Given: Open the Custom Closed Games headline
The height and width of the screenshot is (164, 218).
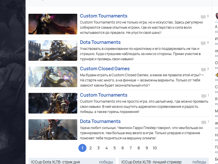Looking at the screenshot, I should 105,69.
